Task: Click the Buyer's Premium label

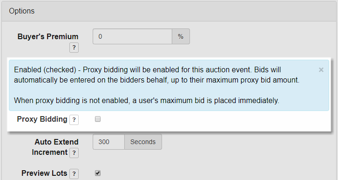Action: [x=48, y=36]
